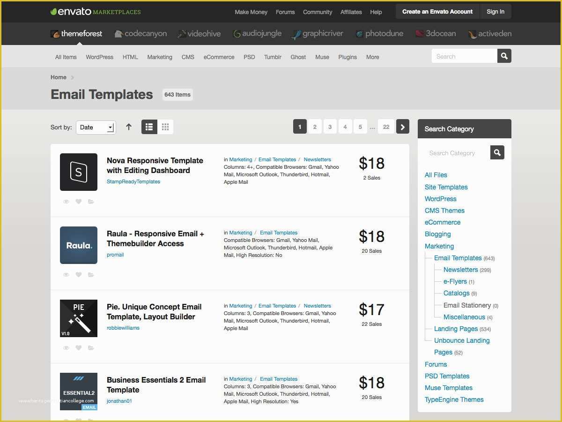Select All Items in the category bar
This screenshot has width=562, height=422.
coord(66,57)
